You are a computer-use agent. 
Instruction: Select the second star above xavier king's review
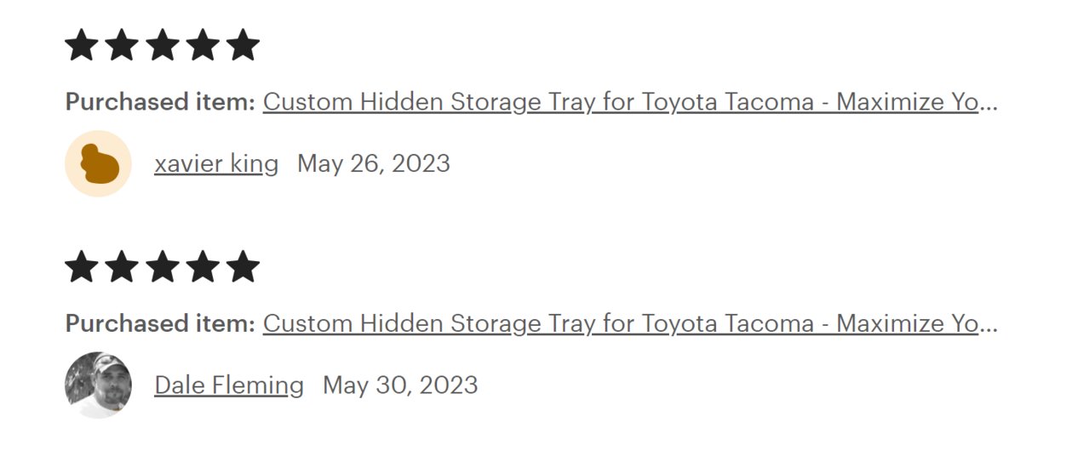click(x=121, y=45)
